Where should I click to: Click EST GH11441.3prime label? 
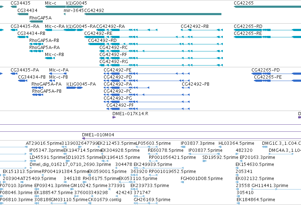click(270, 186)
